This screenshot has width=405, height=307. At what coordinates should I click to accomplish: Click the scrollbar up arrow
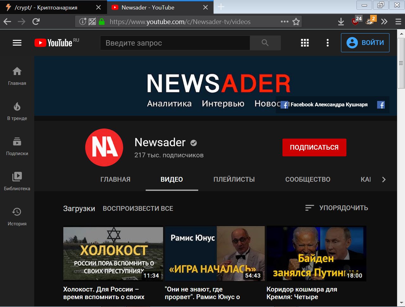click(401, 34)
